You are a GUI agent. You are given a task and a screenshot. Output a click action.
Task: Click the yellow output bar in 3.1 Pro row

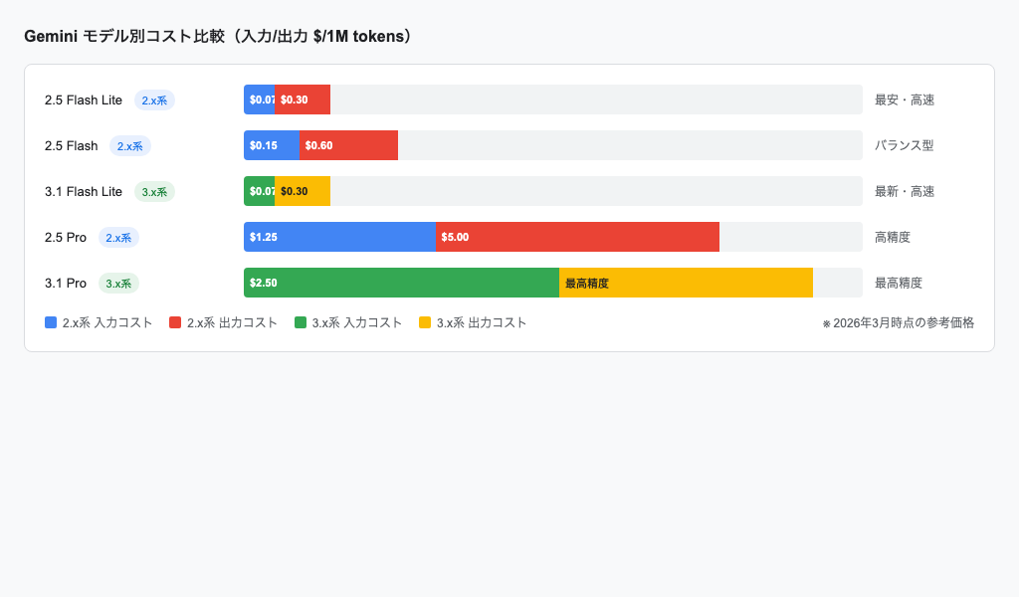point(686,283)
